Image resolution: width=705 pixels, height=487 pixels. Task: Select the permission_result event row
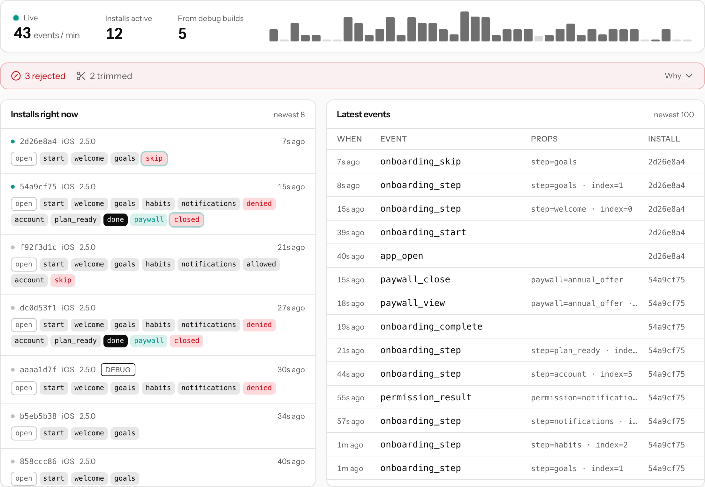[515, 397]
